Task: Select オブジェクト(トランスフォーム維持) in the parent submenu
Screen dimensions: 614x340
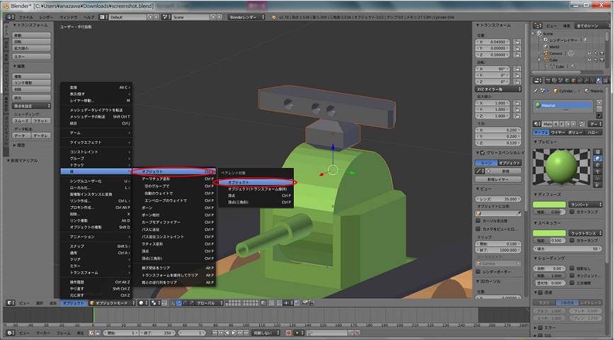Action: (x=258, y=189)
